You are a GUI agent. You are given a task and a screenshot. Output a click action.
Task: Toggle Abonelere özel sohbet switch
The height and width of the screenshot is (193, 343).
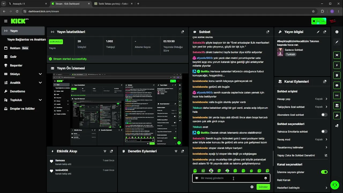[324, 115]
